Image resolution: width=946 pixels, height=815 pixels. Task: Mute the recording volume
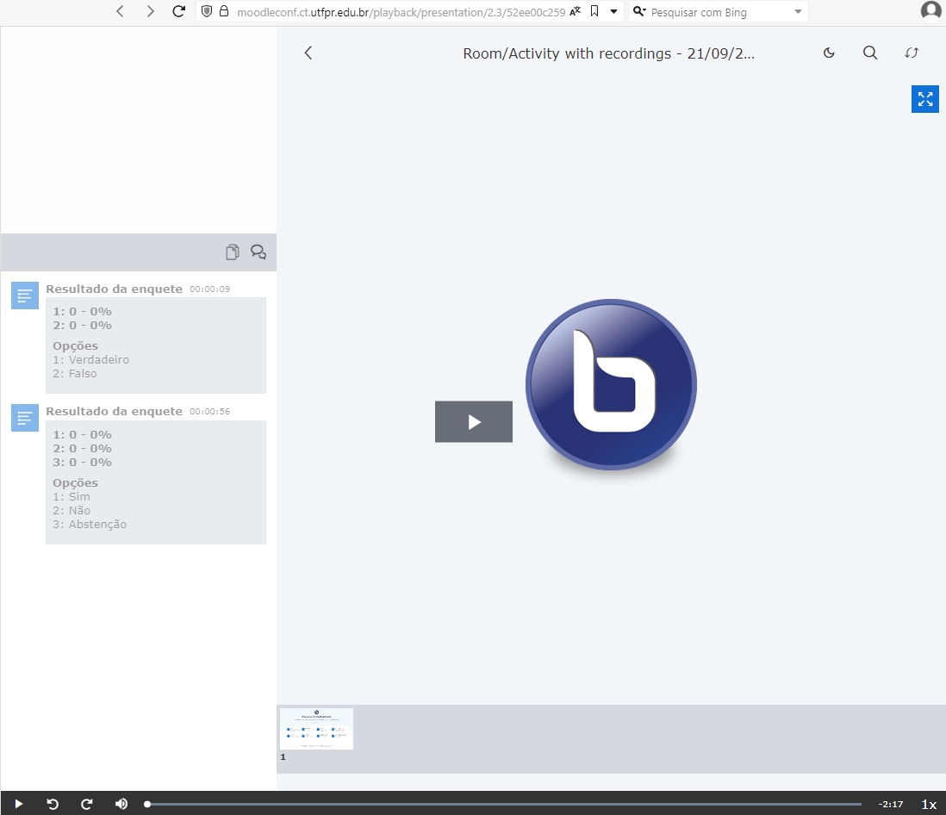tap(121, 804)
